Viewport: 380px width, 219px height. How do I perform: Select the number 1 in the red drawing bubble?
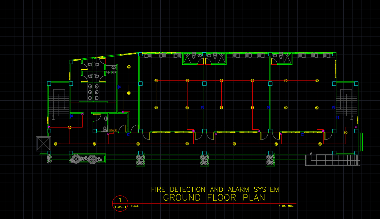click(x=120, y=200)
